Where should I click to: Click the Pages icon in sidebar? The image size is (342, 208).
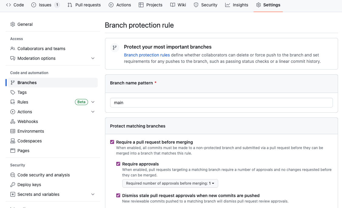point(13,151)
